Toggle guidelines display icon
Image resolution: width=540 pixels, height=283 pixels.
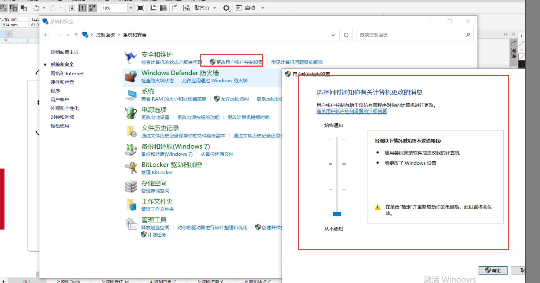point(174,8)
